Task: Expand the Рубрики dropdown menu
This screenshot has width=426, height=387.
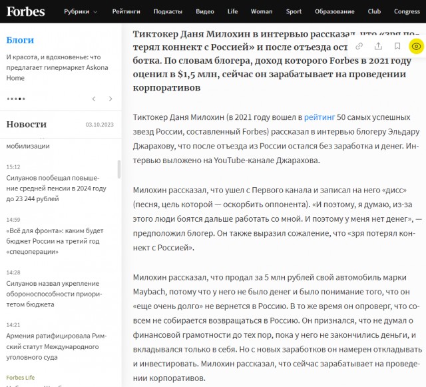Action: point(81,11)
